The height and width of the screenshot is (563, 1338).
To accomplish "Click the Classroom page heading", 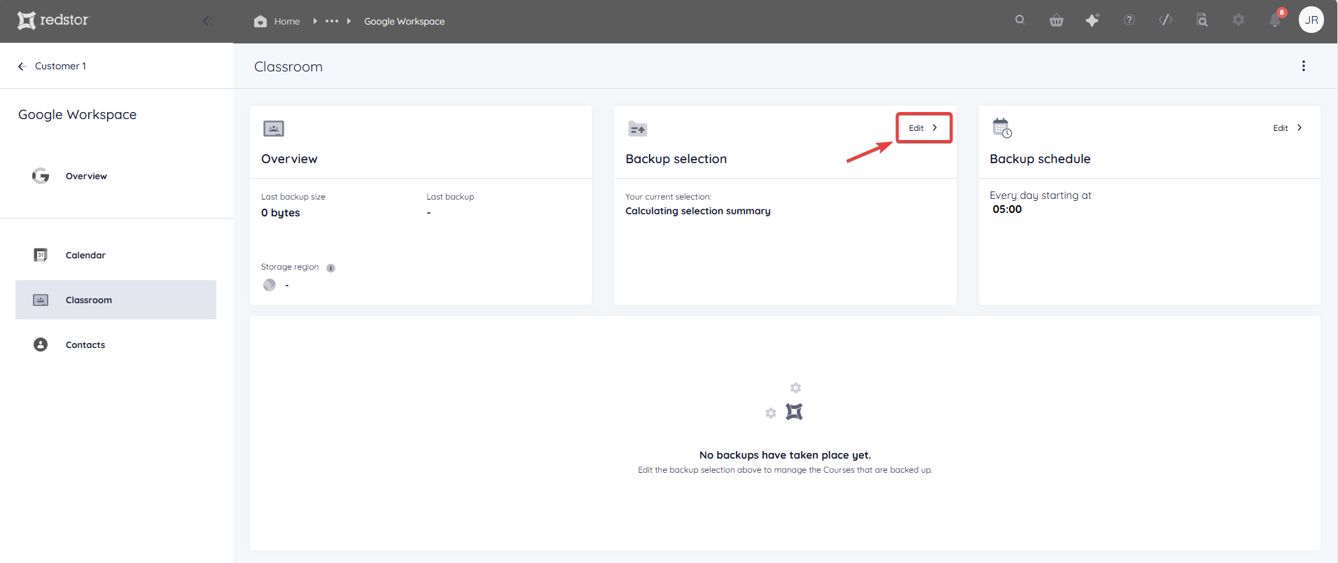I will 288,67.
